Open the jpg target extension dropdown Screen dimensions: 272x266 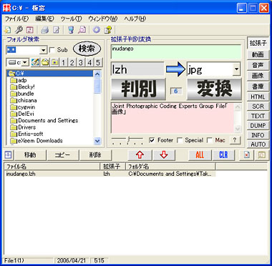click(236, 69)
